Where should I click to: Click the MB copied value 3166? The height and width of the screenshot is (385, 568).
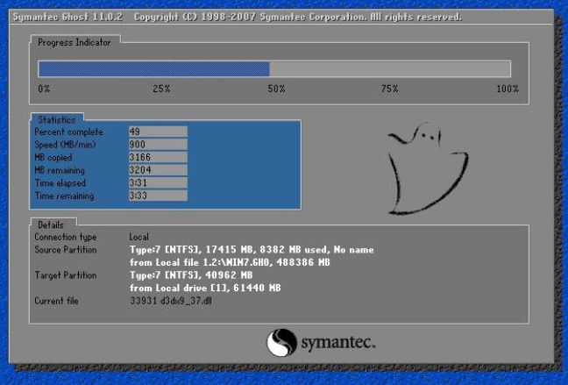[x=158, y=157]
